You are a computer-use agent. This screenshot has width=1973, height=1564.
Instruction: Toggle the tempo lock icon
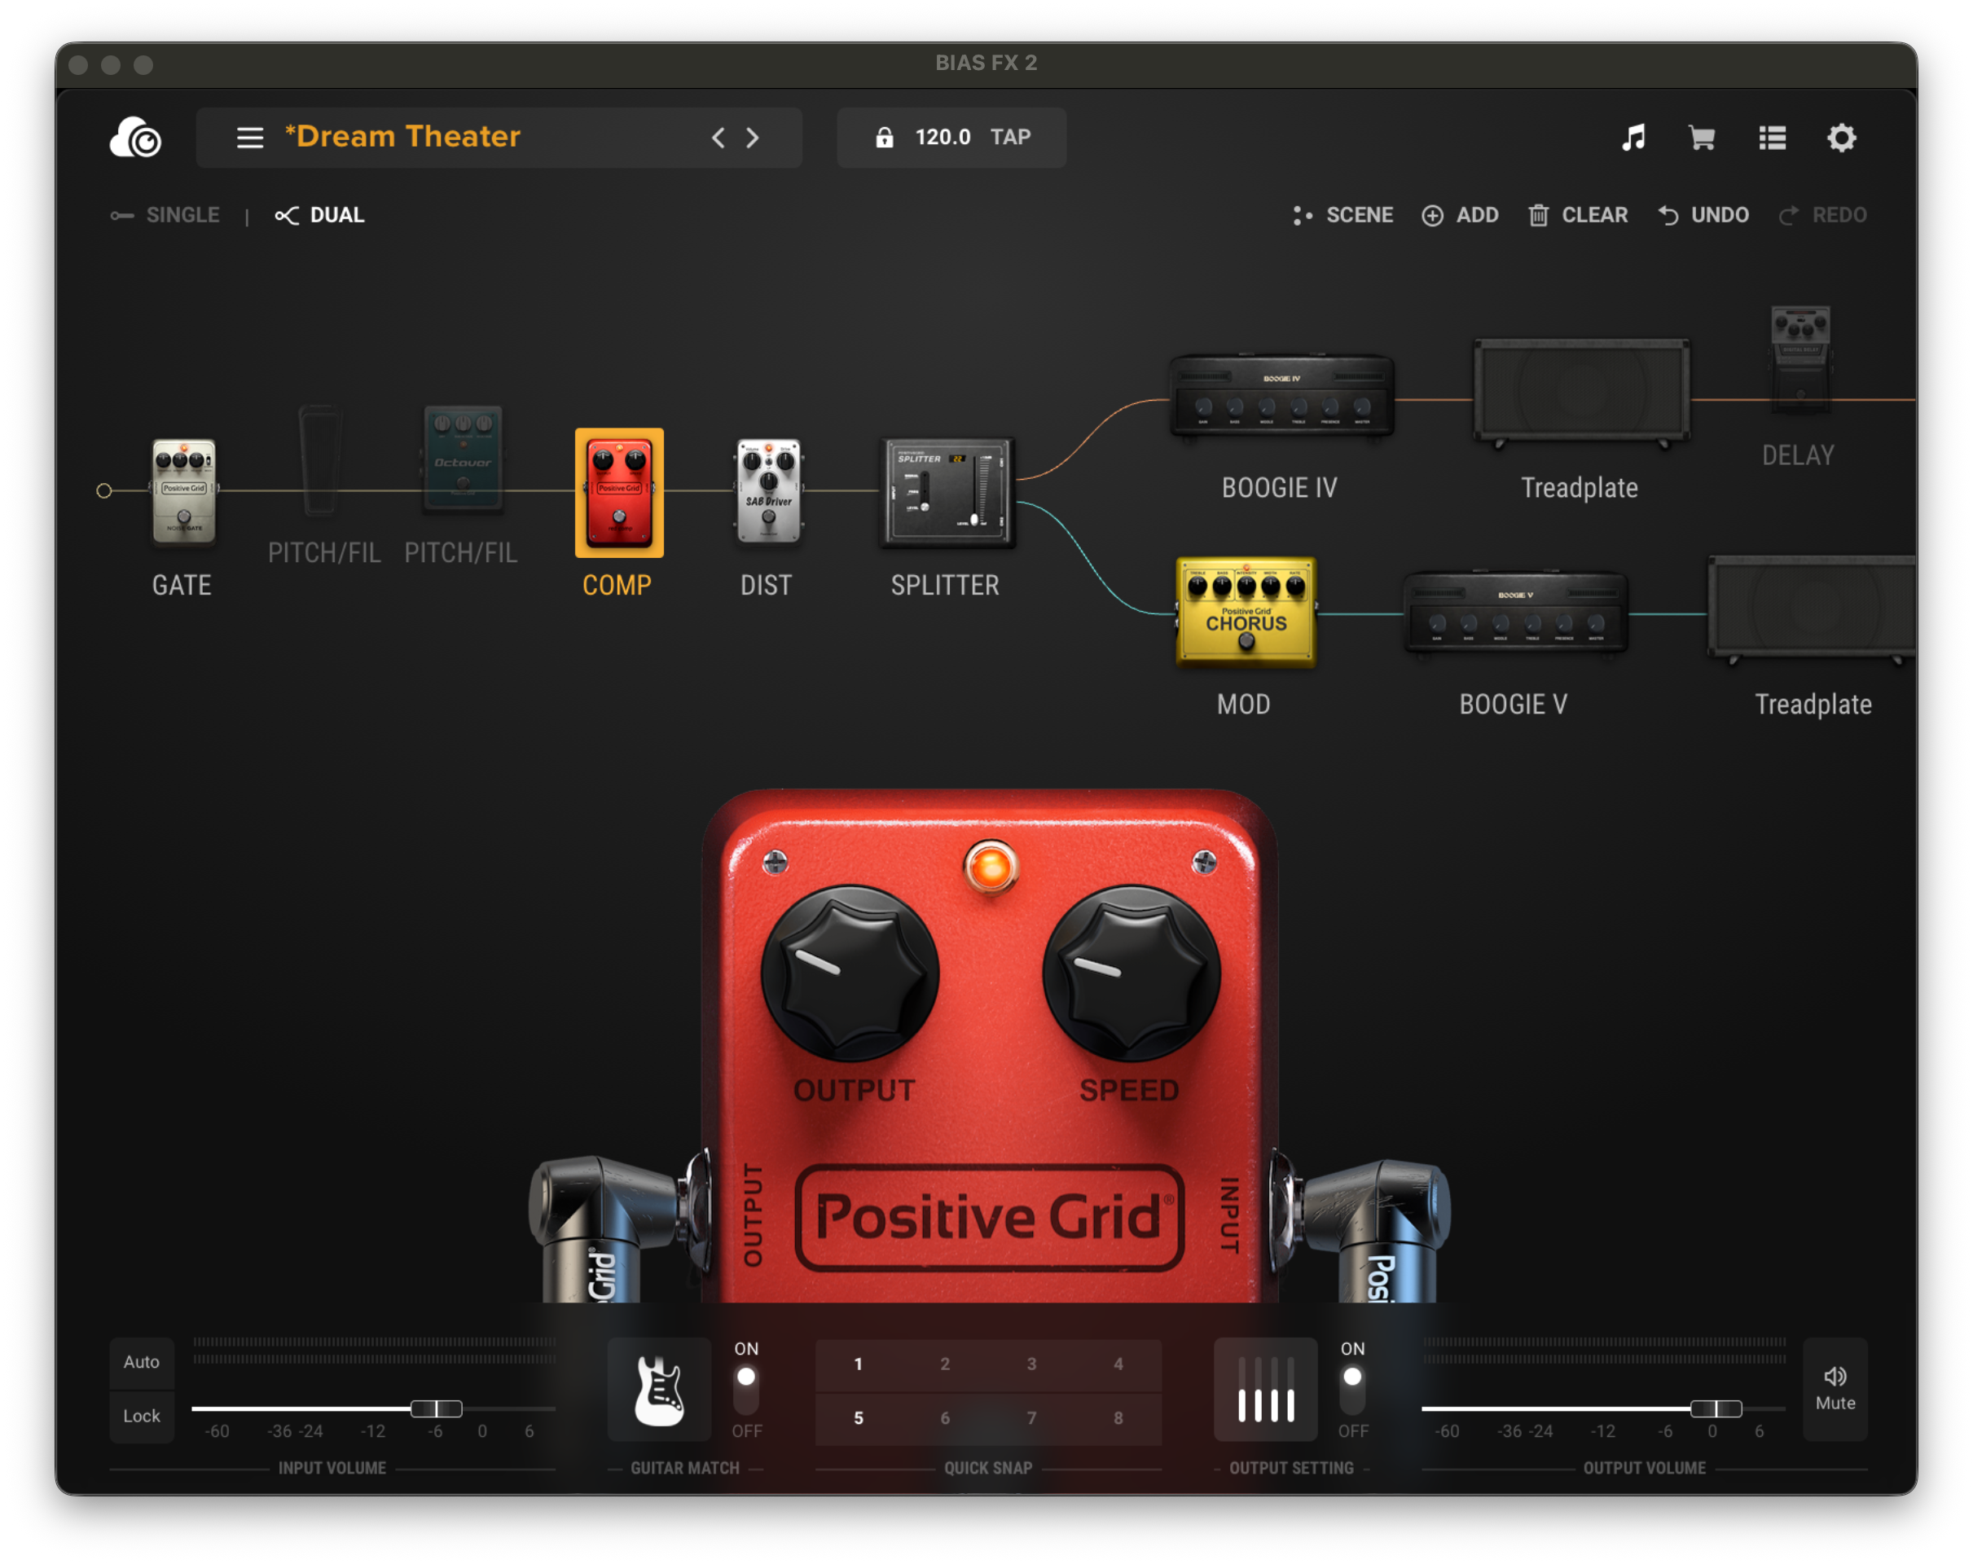click(x=884, y=138)
